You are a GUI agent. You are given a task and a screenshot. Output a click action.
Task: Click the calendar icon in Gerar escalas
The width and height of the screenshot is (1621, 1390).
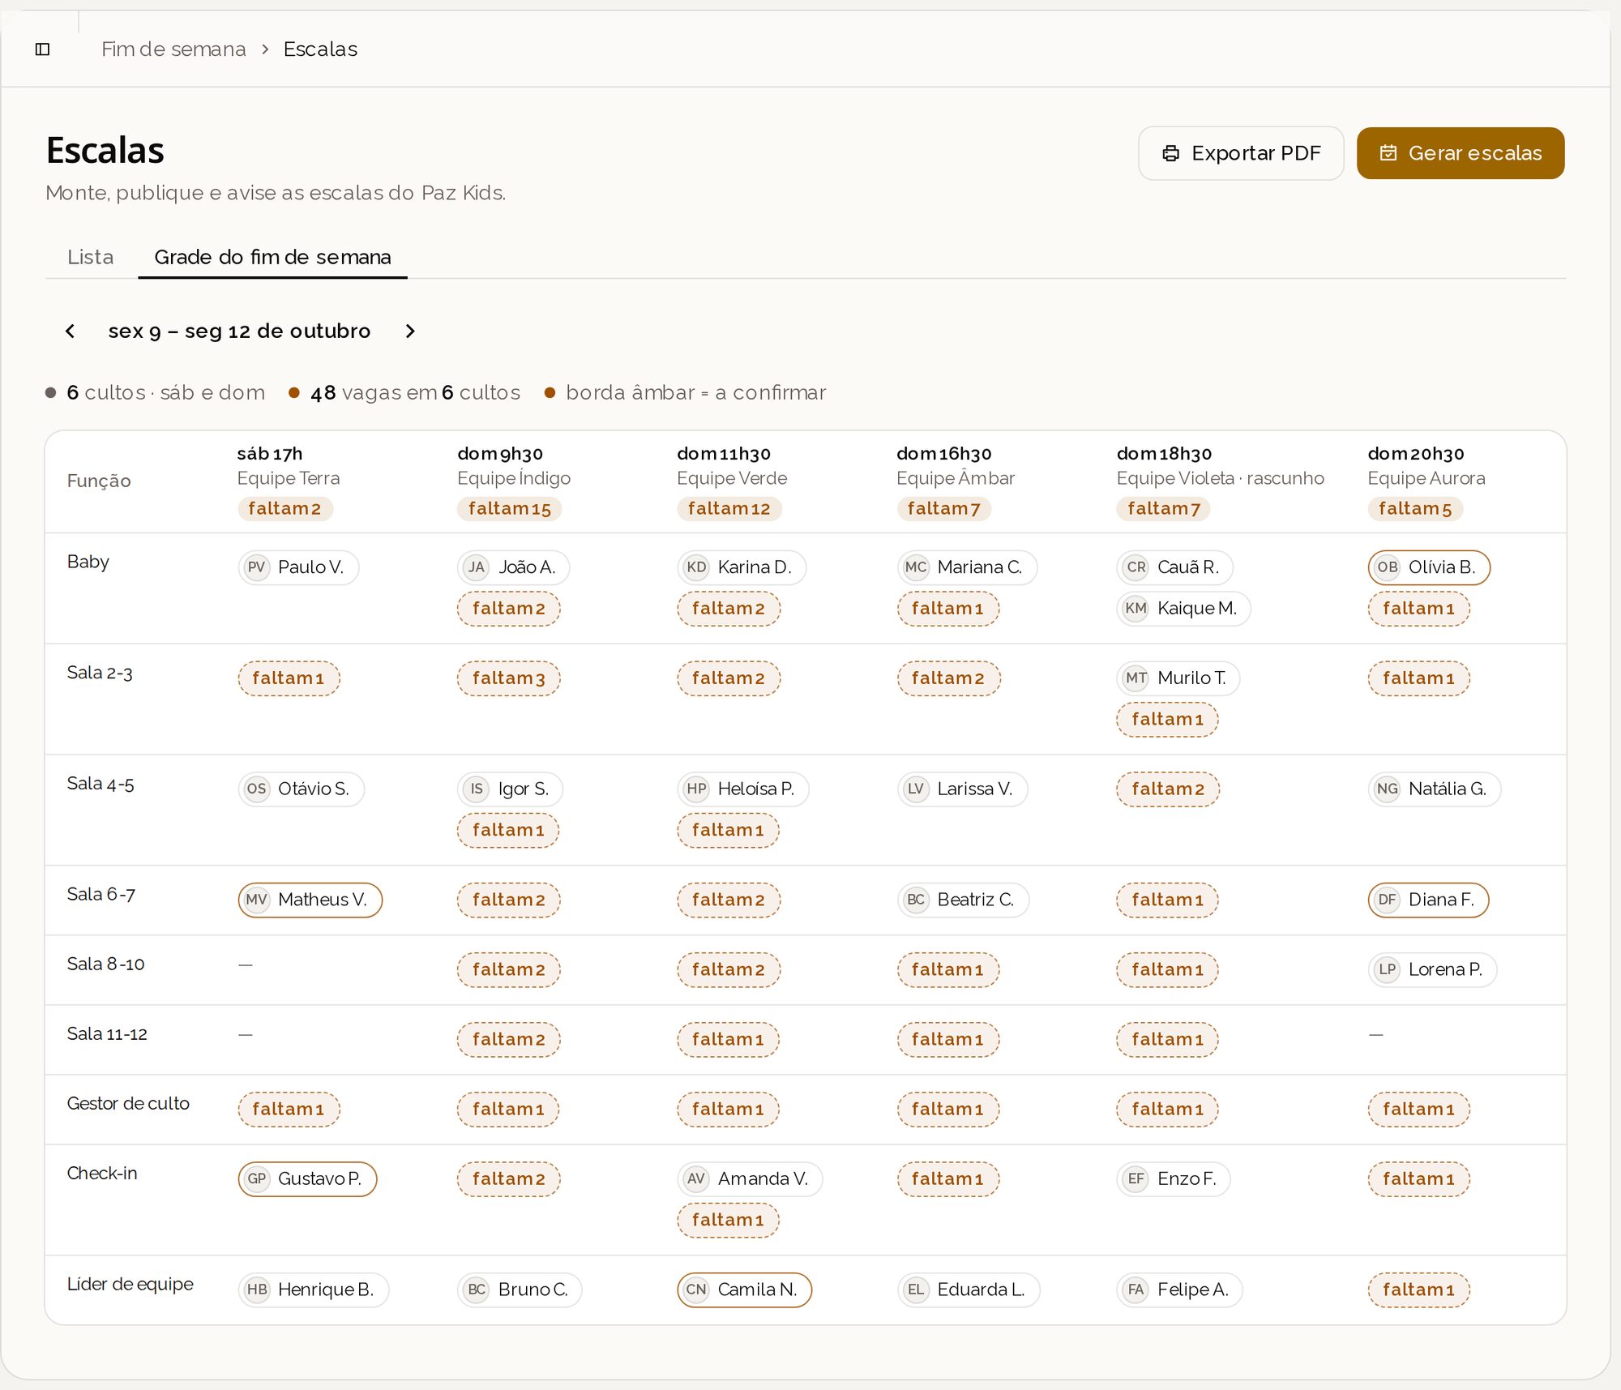[1388, 153]
